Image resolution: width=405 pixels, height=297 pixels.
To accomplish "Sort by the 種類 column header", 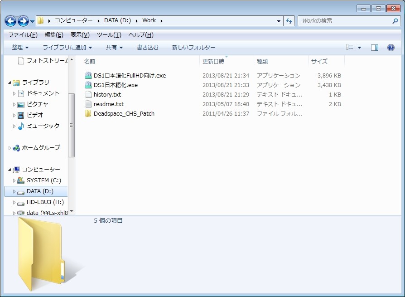I will 262,61.
